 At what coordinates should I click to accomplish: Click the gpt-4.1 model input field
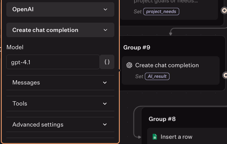(x=53, y=62)
